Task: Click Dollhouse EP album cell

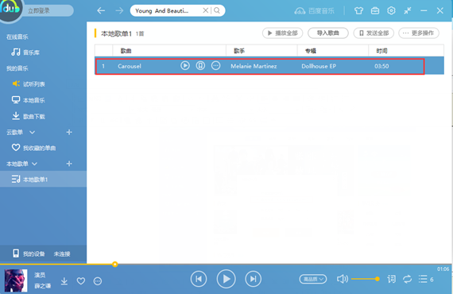Action: [319, 66]
